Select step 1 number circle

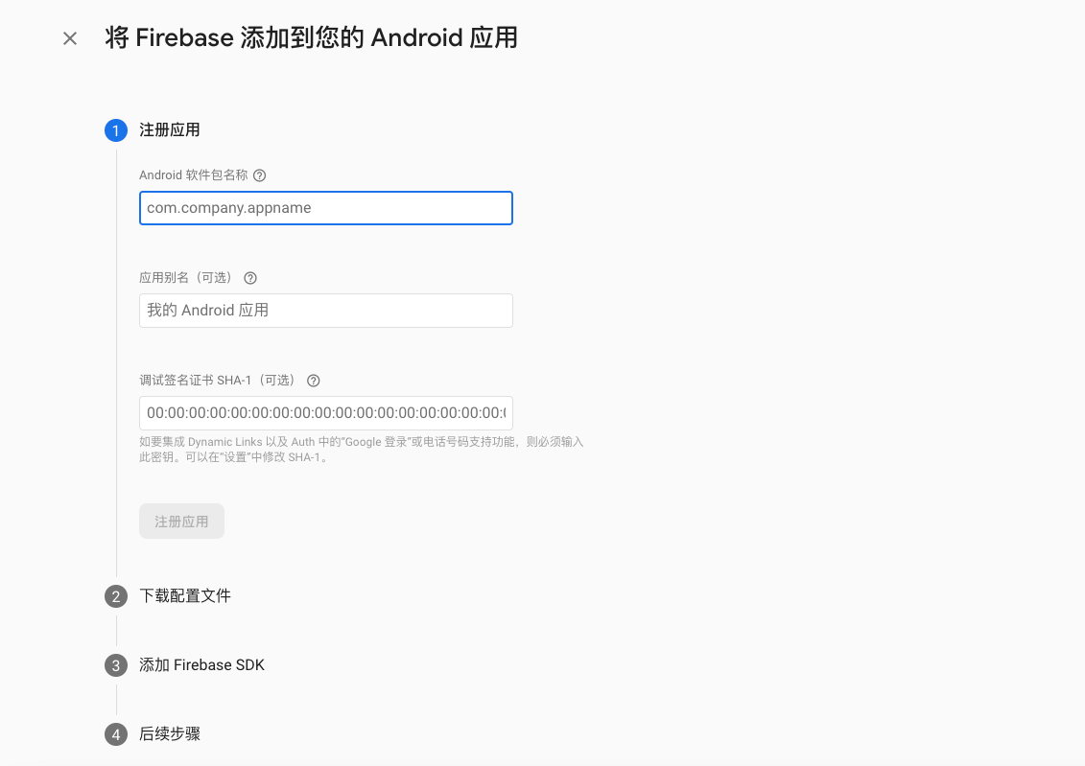tap(116, 130)
